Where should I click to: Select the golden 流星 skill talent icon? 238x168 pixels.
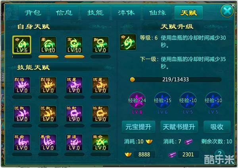[100, 85]
